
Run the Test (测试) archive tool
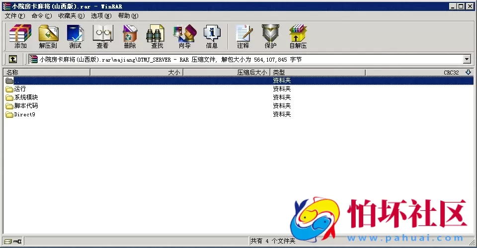click(75, 37)
